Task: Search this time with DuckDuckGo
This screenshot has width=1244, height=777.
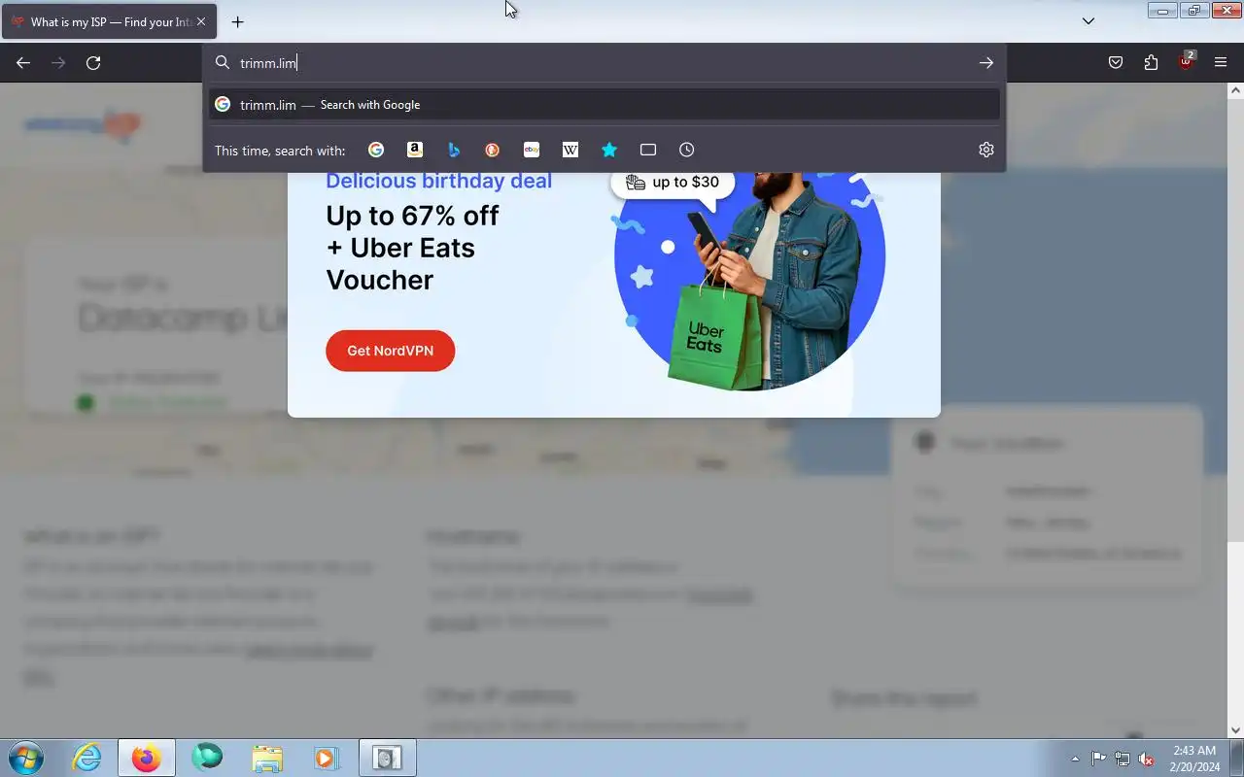Action: click(x=493, y=150)
